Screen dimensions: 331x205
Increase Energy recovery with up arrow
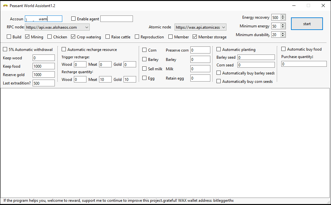(x=283, y=16)
